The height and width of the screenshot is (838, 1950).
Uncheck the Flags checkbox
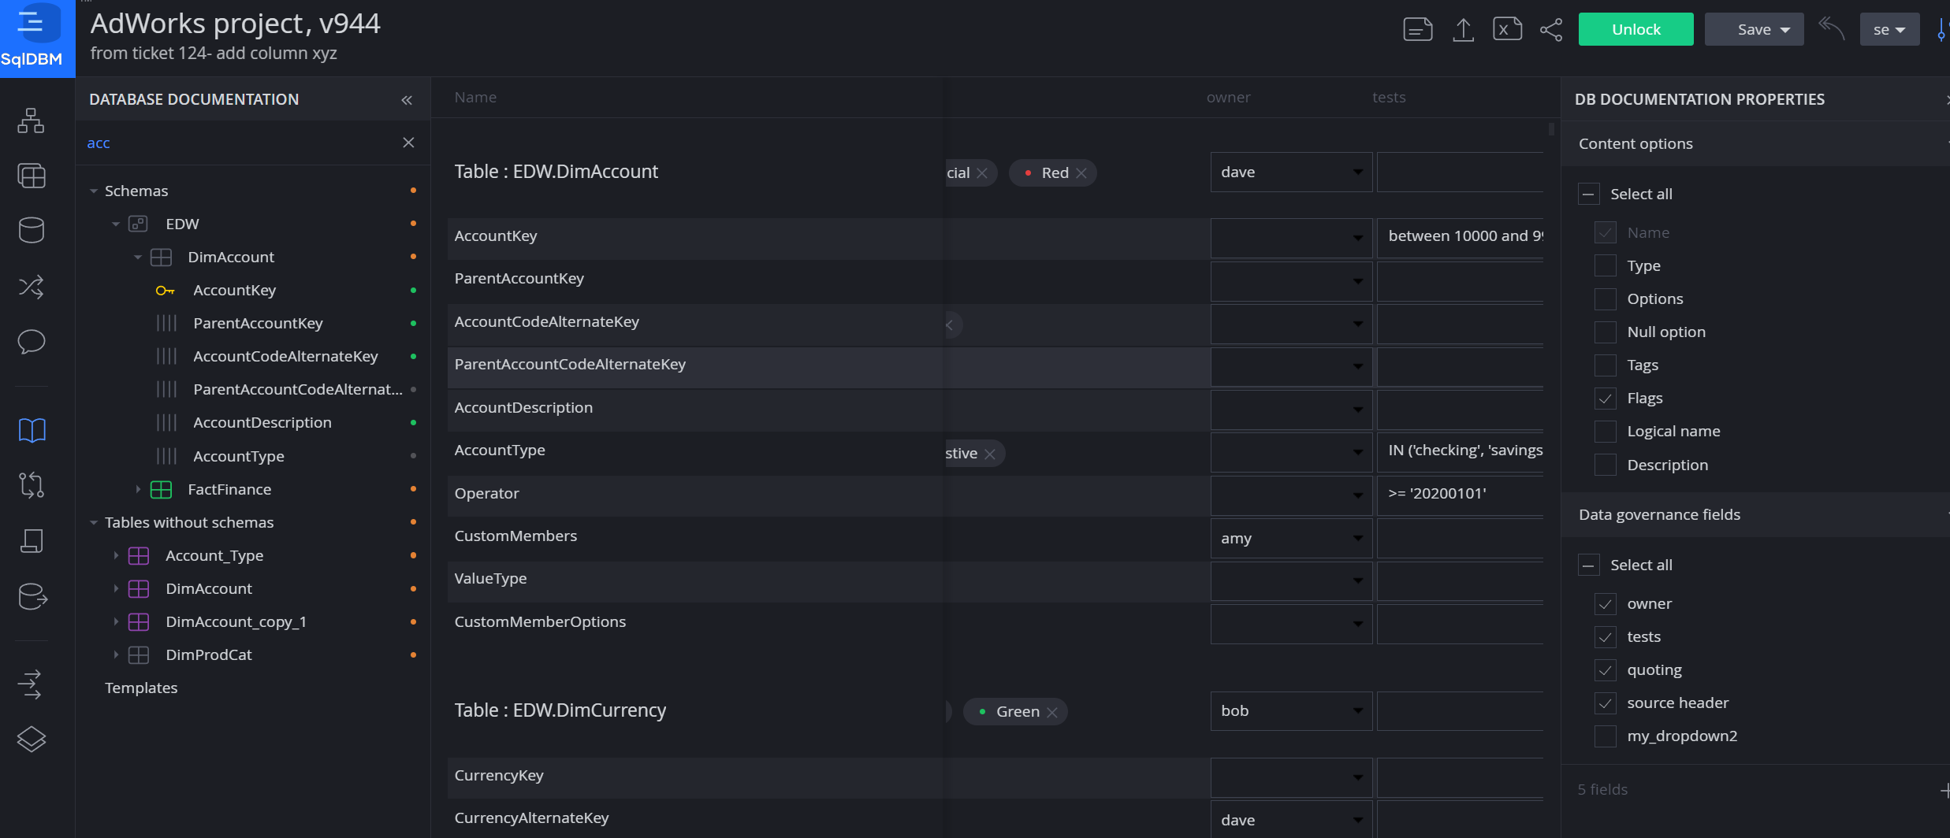pos(1605,398)
